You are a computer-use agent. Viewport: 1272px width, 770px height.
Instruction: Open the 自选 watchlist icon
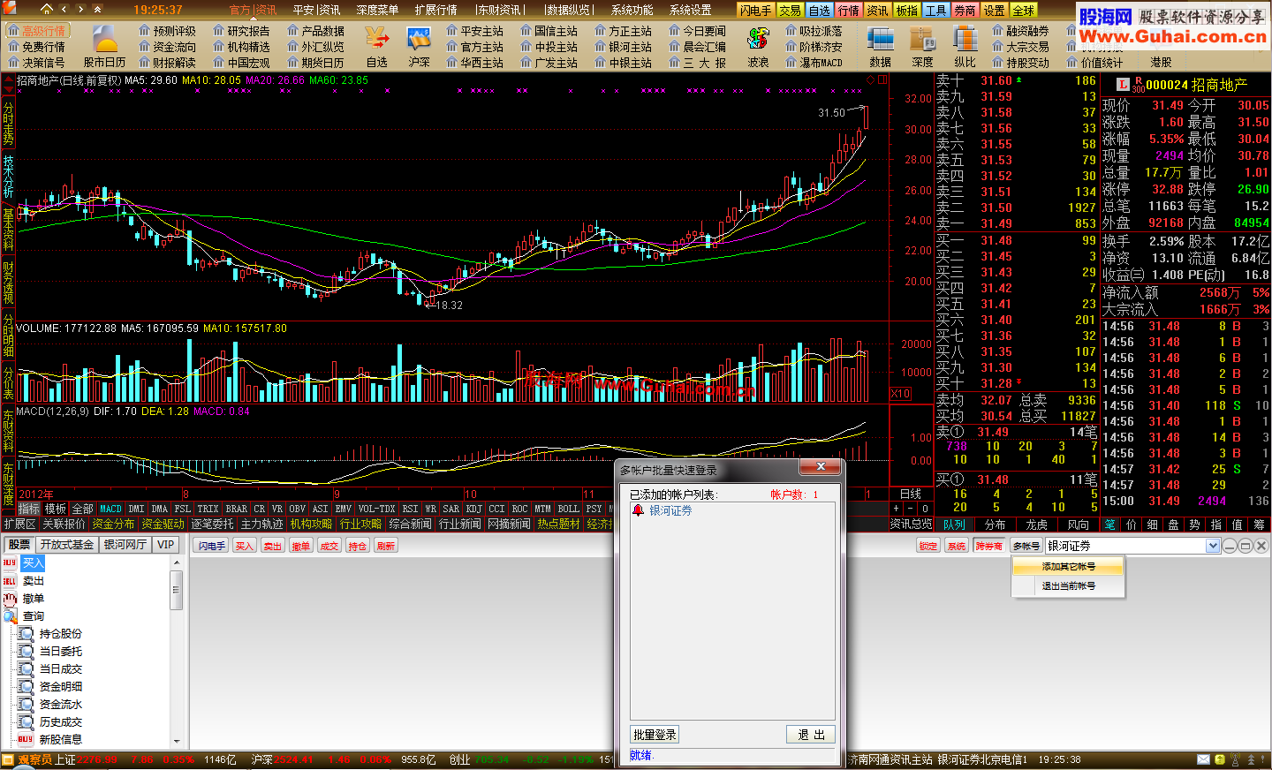[377, 47]
